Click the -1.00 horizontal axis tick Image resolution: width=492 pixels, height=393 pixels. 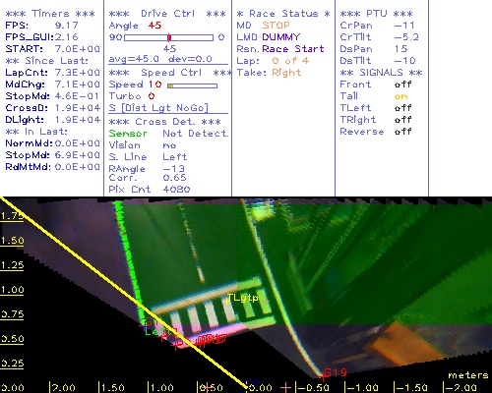coord(362,388)
